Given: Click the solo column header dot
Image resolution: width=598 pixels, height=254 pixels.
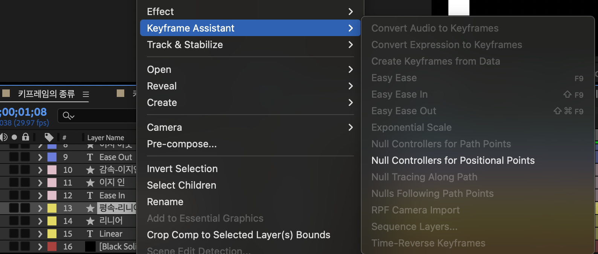Looking at the screenshot, I should tap(14, 137).
